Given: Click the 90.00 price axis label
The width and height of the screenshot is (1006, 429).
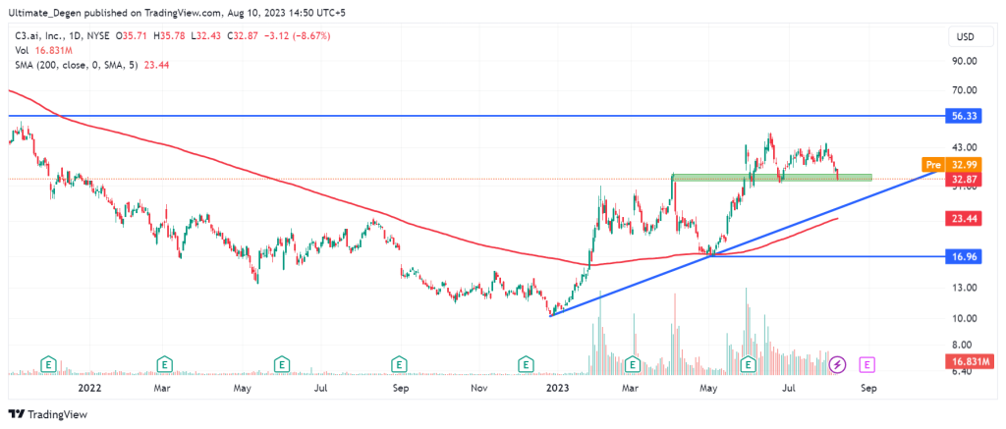Looking at the screenshot, I should 964,61.
